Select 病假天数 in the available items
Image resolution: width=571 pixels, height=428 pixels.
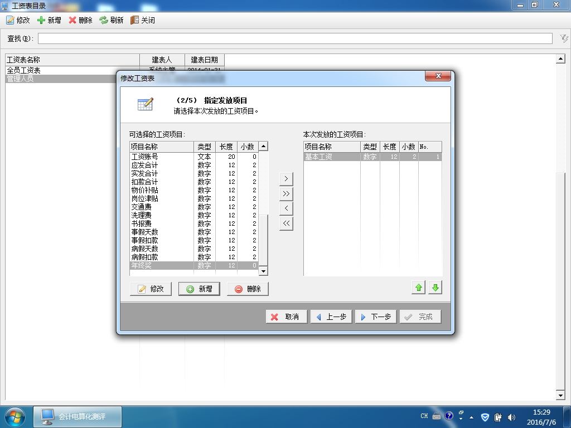194,249
